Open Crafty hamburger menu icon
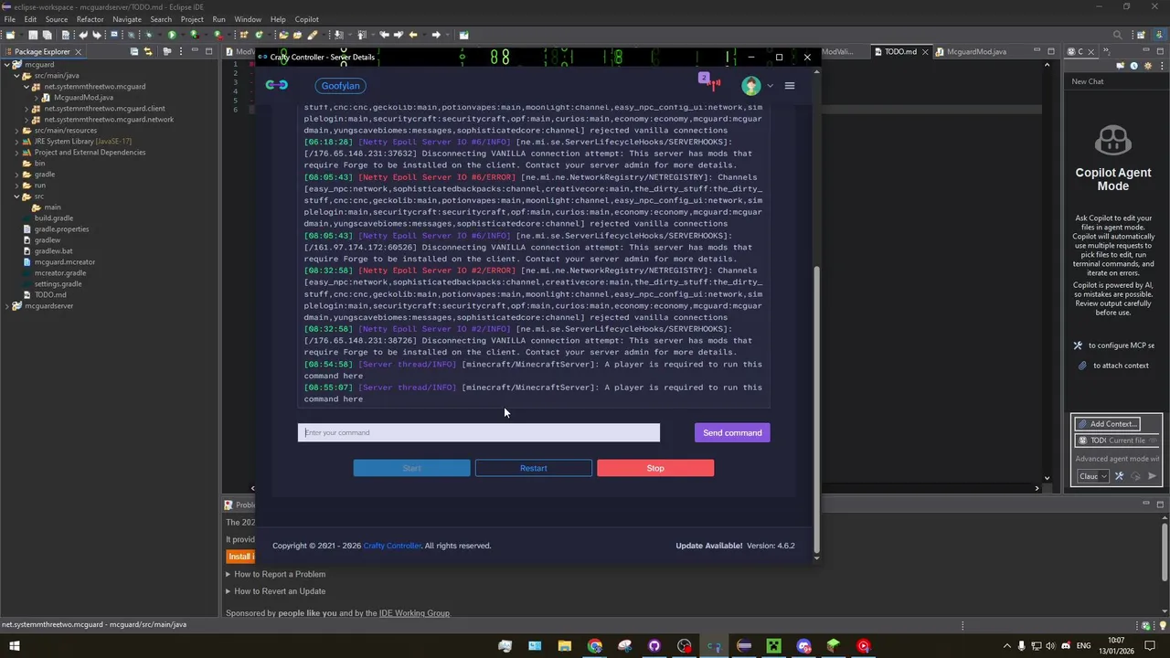 [790, 86]
